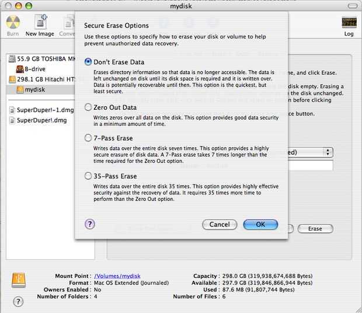This screenshot has width=362, height=313.
Task: Select the B-drive volume icon
Action: 19,69
